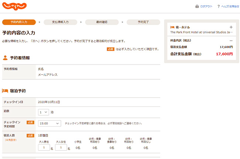
Task: Click the person icon beside 予約者情報
Action: coord(5,58)
